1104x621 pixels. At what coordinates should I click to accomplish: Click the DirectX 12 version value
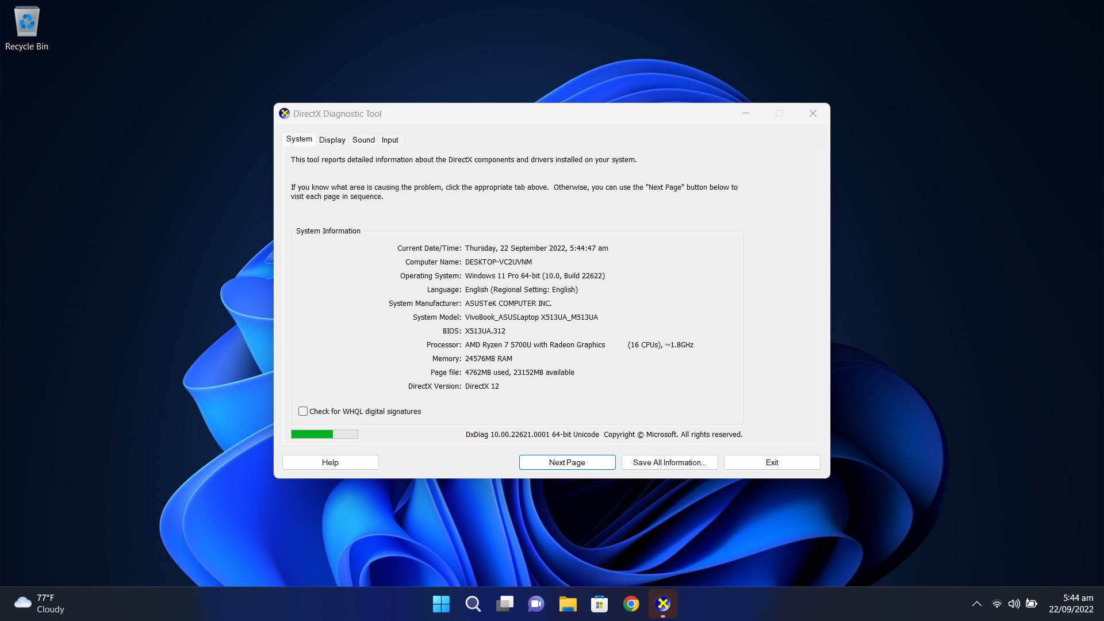[x=482, y=386]
